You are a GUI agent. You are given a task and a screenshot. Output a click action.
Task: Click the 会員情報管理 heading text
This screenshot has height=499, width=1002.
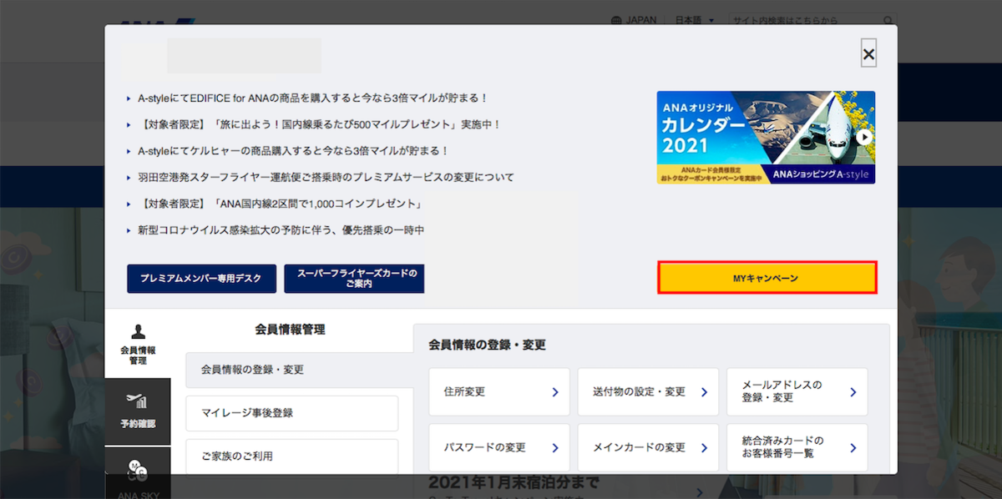[290, 330]
